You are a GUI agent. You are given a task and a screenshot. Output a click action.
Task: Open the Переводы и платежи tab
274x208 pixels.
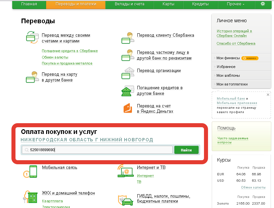pyautogui.click(x=76, y=4)
